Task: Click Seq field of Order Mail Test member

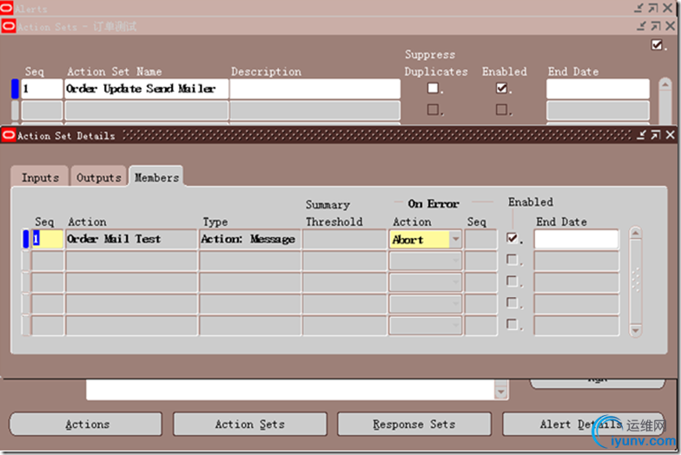Action: click(48, 240)
